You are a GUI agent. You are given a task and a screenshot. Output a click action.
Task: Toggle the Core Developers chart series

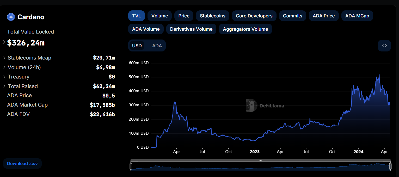(254, 16)
